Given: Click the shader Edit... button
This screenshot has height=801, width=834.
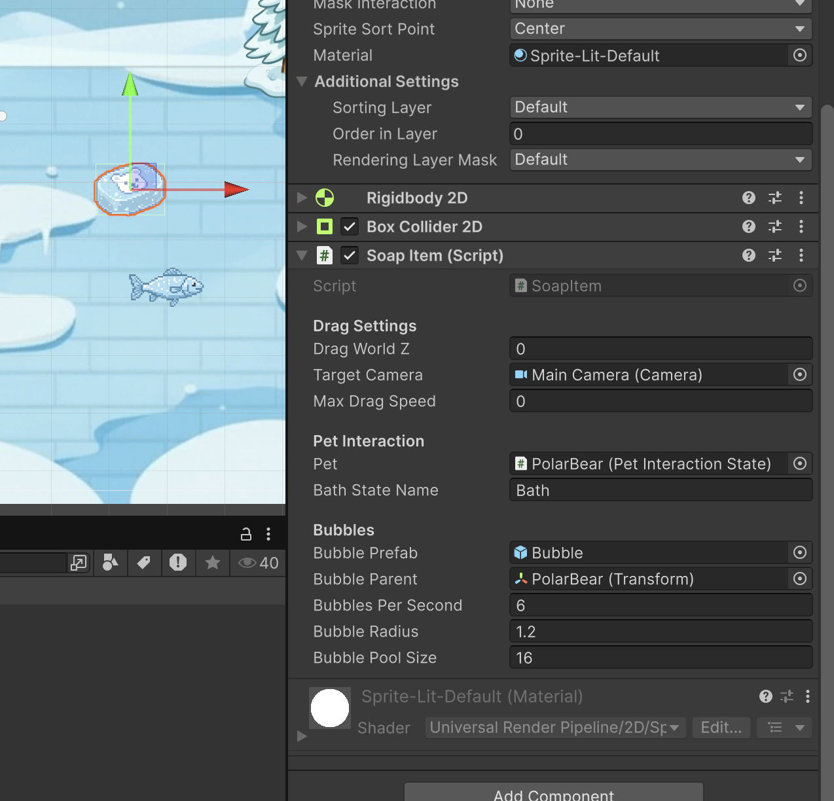Looking at the screenshot, I should click(x=721, y=728).
